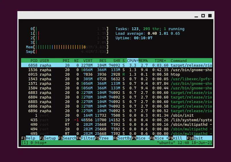
Task: Click the PID column header
Action: [x=34, y=61]
